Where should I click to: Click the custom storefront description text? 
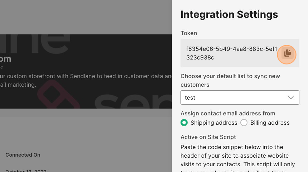(86, 80)
